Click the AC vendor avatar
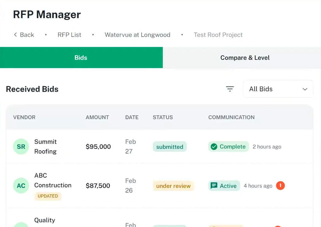The height and width of the screenshot is (227, 321). 21,186
